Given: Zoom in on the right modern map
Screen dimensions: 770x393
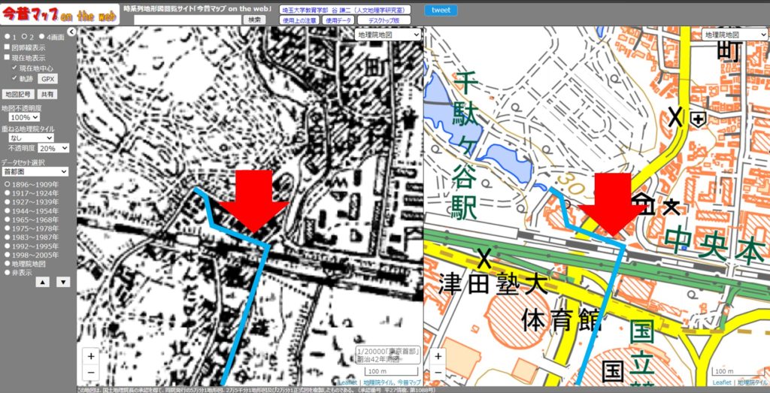Looking at the screenshot, I should [x=438, y=356].
